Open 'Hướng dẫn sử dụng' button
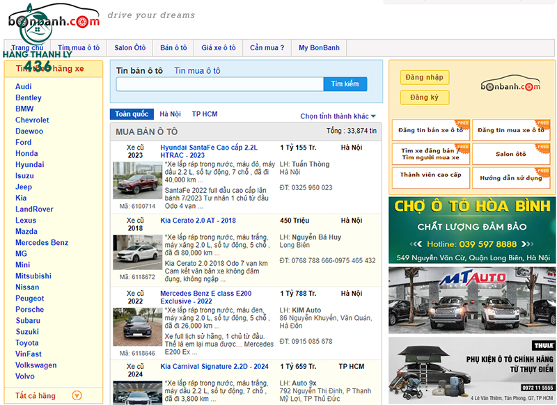The width and height of the screenshot is (557, 405). coord(511,178)
